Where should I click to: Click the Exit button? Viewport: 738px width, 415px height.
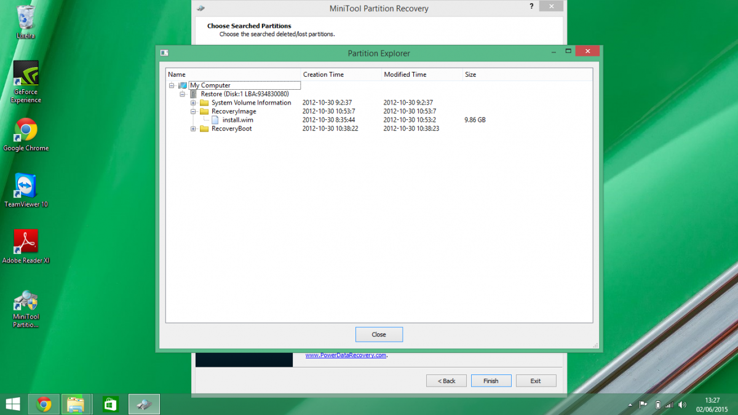[536, 381]
